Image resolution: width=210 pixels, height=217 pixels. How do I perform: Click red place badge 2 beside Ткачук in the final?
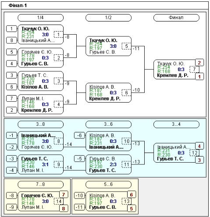199,63
